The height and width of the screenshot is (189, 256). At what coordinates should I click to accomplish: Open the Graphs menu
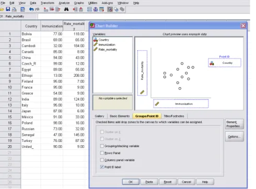coord(79,3)
